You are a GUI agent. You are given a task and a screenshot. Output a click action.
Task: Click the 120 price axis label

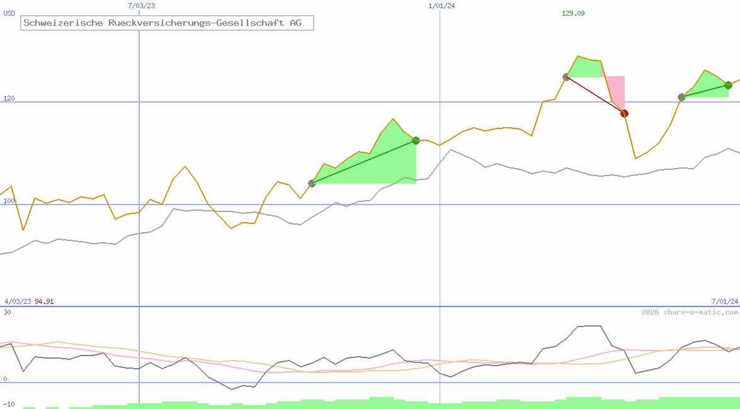click(x=9, y=98)
